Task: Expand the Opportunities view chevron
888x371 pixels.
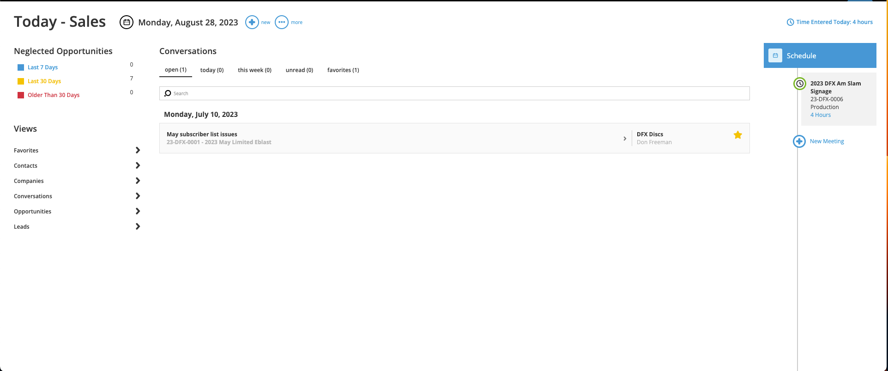Action: click(x=138, y=211)
